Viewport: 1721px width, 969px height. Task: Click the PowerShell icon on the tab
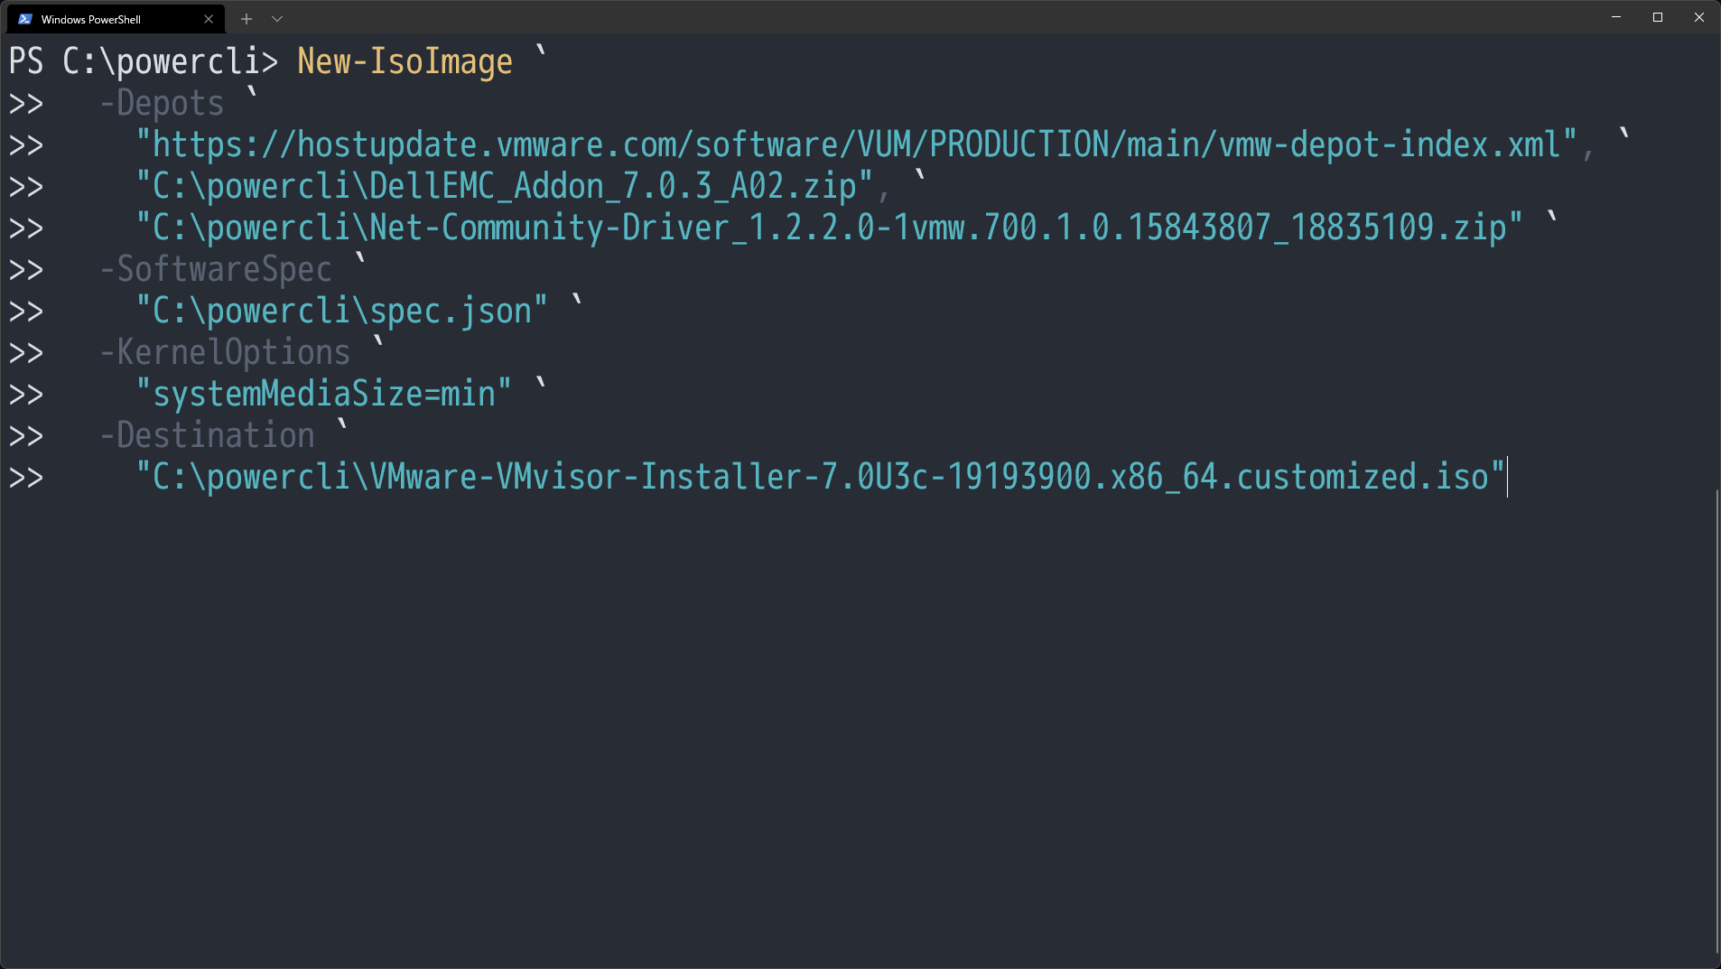[x=25, y=18]
